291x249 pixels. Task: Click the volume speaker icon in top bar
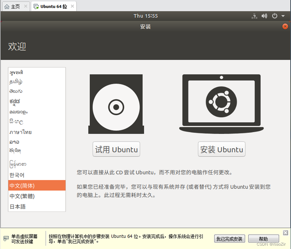(x=264, y=16)
